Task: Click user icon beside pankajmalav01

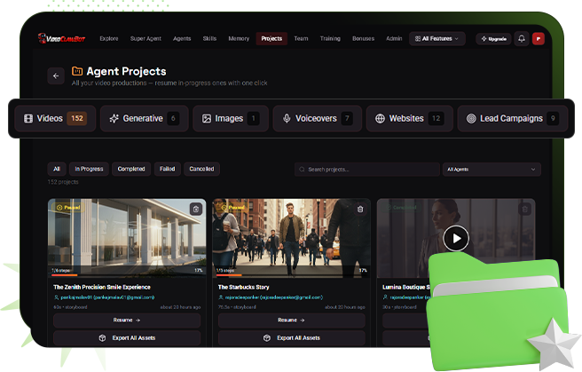Action: tap(57, 297)
